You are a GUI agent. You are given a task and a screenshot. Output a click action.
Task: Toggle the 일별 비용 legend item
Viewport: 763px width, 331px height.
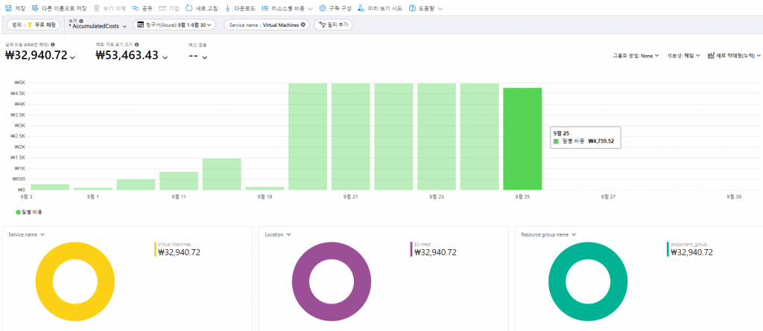pos(29,212)
